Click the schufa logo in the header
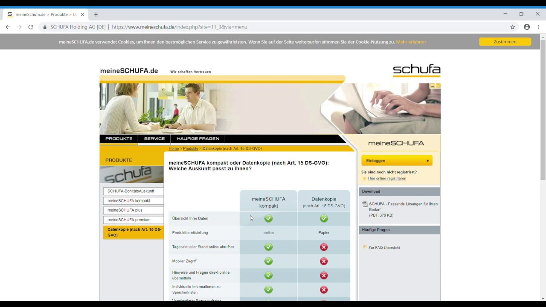 [x=416, y=70]
